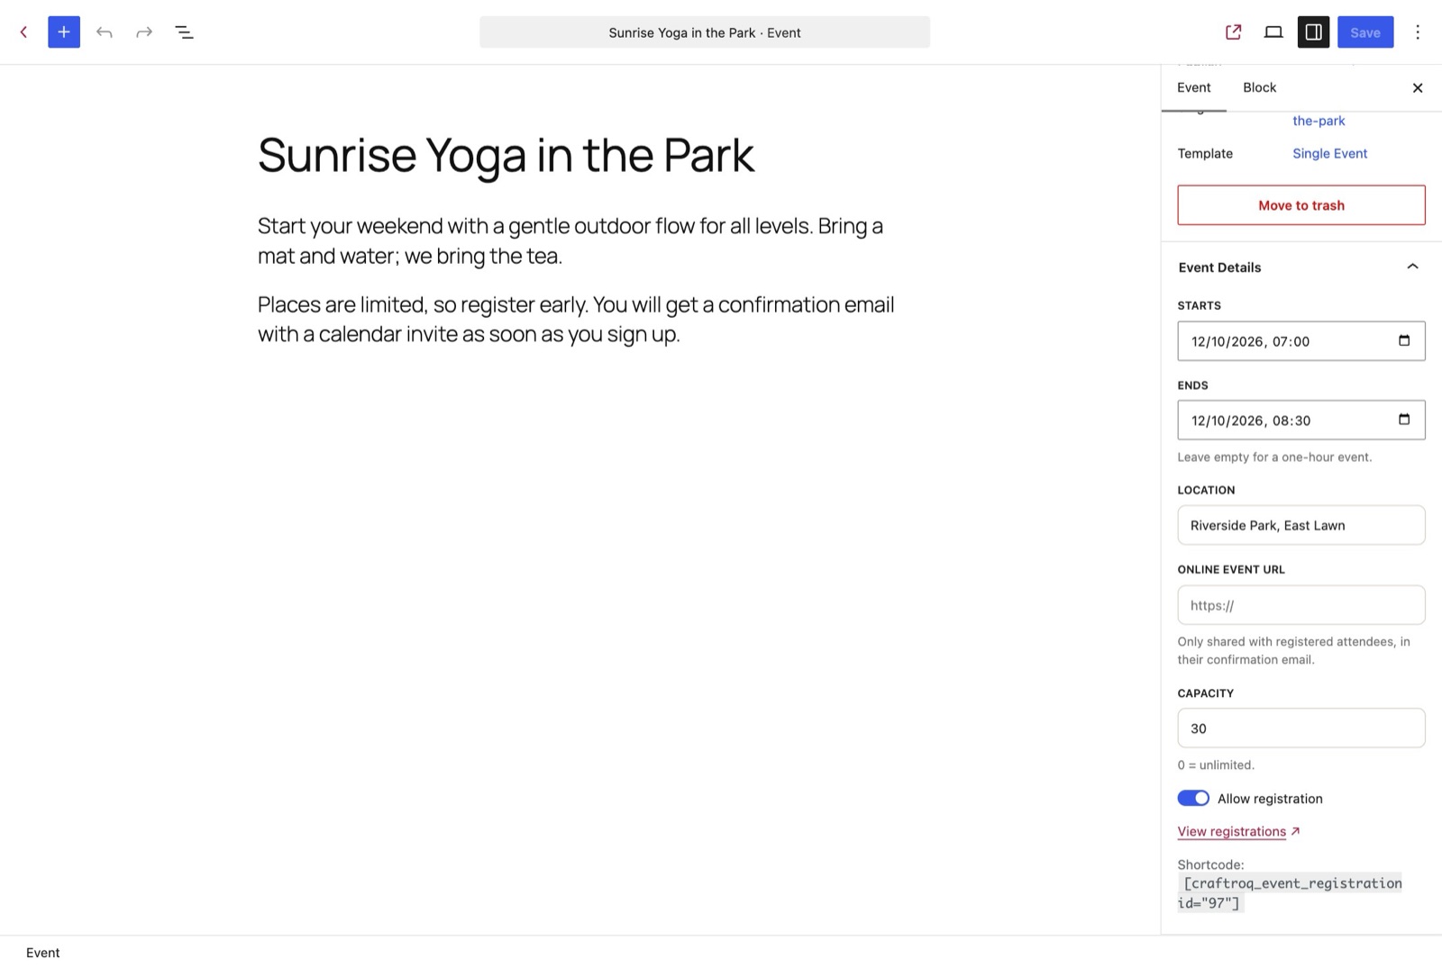The height and width of the screenshot is (968, 1442).
Task: Click the Capacity number field
Action: click(1301, 728)
